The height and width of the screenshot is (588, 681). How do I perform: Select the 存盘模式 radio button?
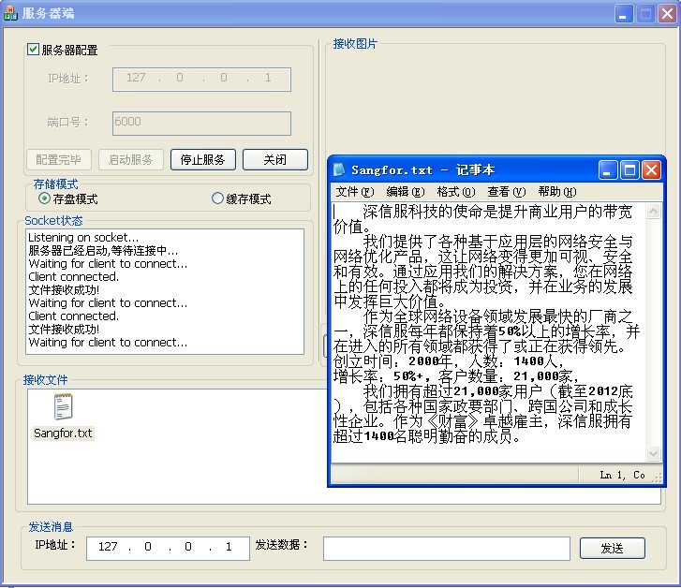44,198
